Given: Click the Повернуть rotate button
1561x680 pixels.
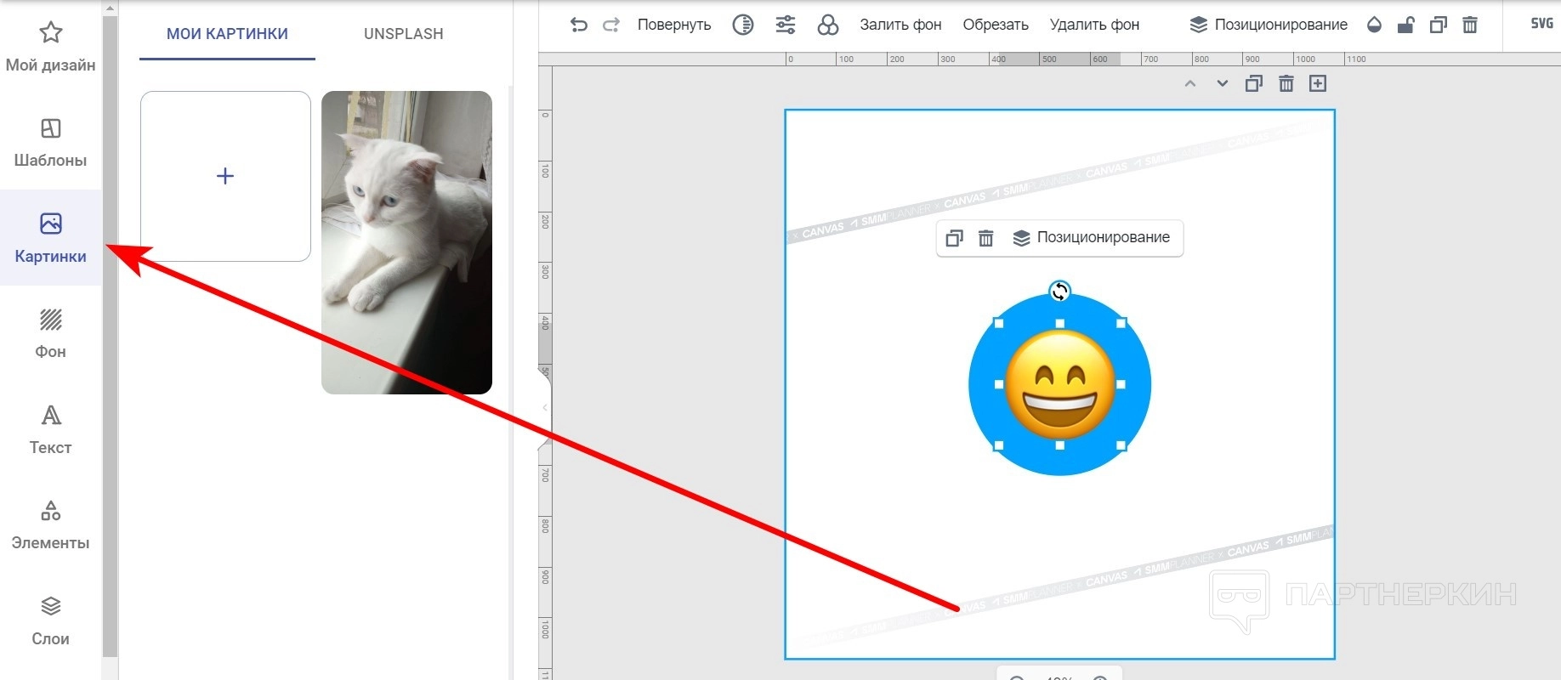Looking at the screenshot, I should [x=674, y=25].
